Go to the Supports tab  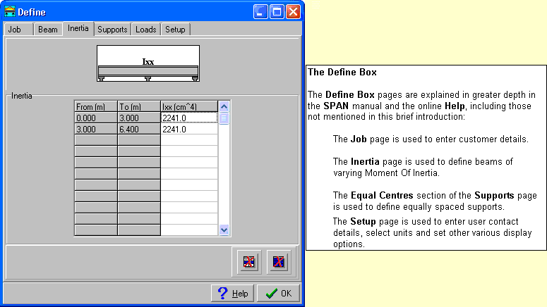pos(112,30)
